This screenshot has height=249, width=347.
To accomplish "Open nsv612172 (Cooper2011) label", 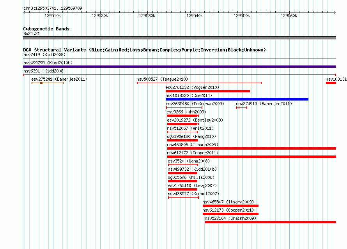I will click(193, 153).
